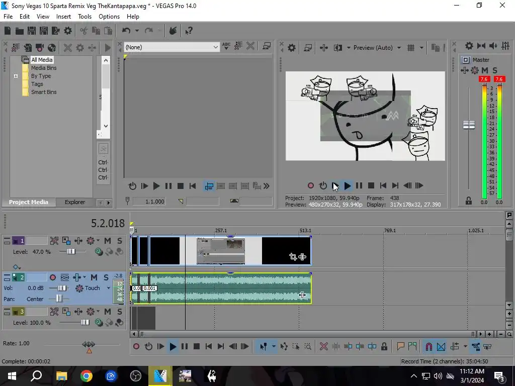Click Record in the timeline transport bar

pyautogui.click(x=136, y=346)
